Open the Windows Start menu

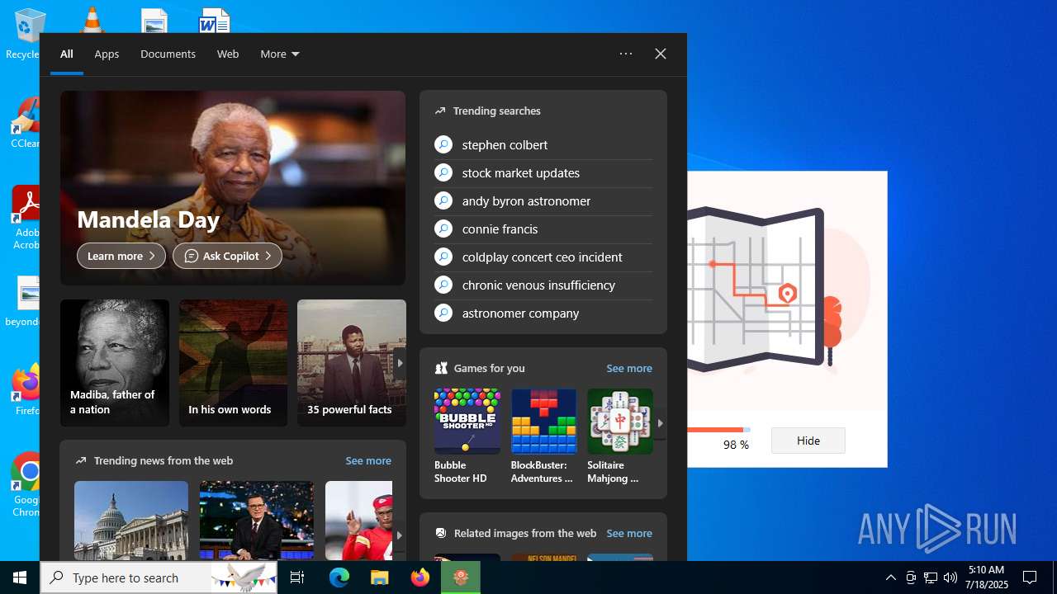pyautogui.click(x=20, y=577)
